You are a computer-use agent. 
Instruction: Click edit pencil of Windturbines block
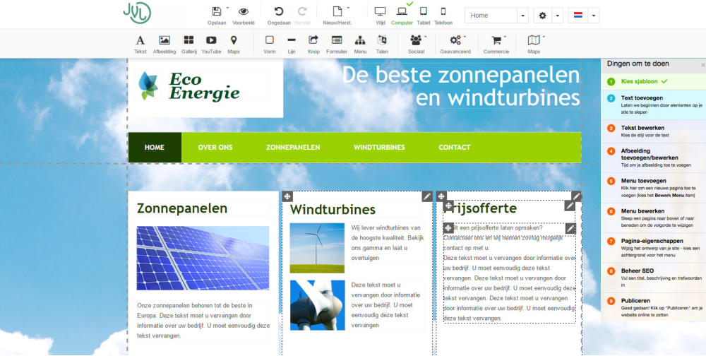[x=427, y=196]
